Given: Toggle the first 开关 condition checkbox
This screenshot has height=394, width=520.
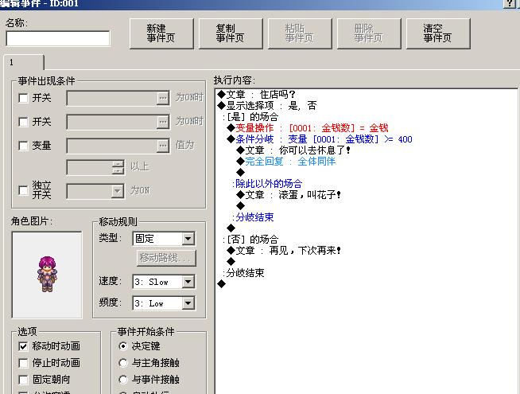Looking at the screenshot, I should [23, 98].
